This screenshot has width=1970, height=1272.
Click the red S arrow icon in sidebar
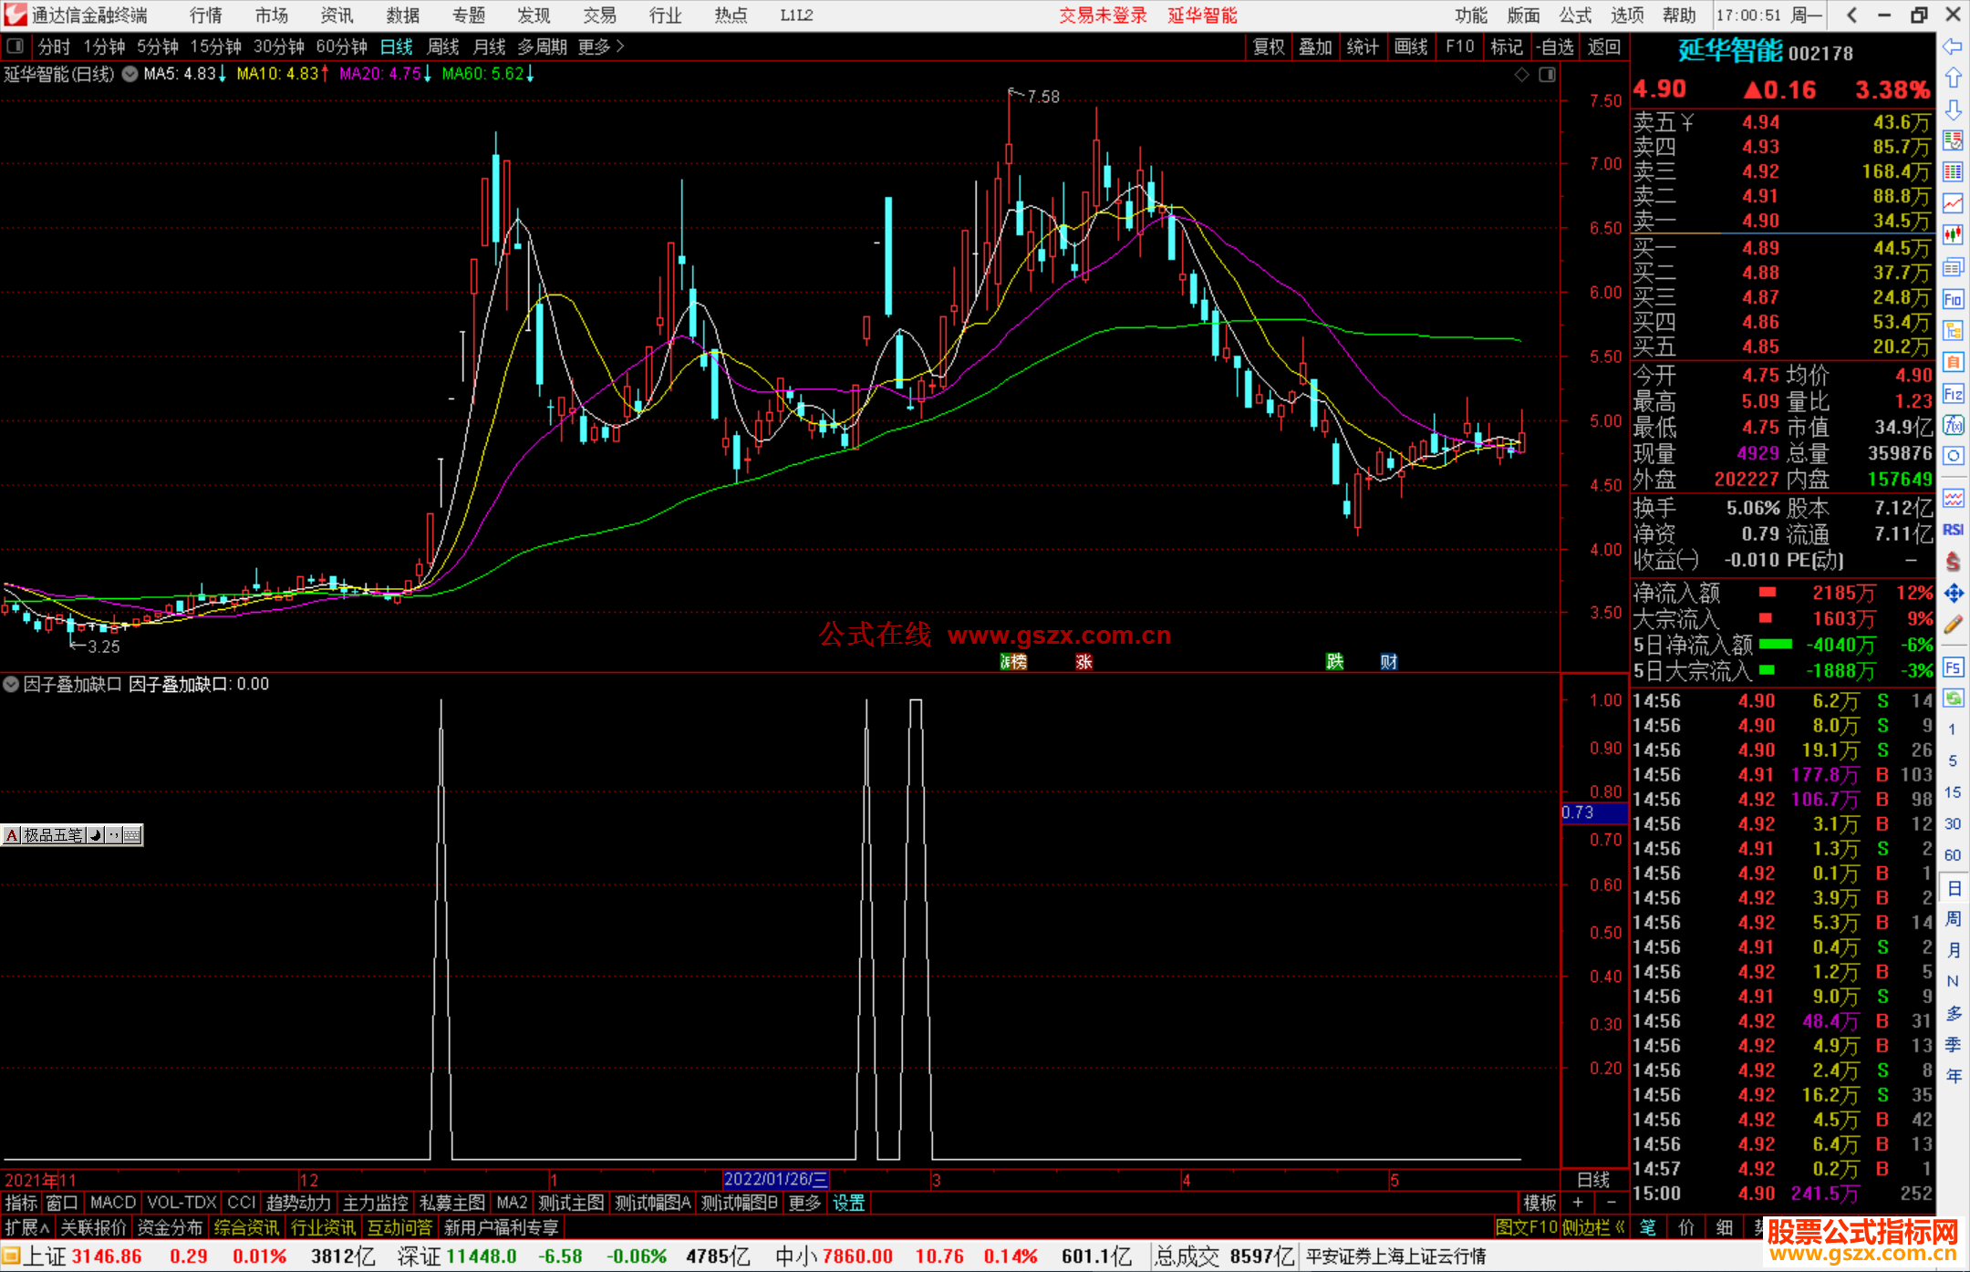coord(1953,562)
